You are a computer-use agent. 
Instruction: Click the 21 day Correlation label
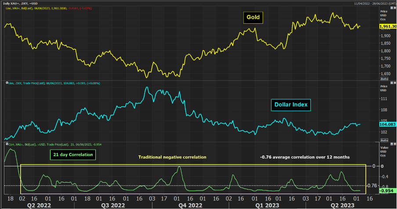73,155
